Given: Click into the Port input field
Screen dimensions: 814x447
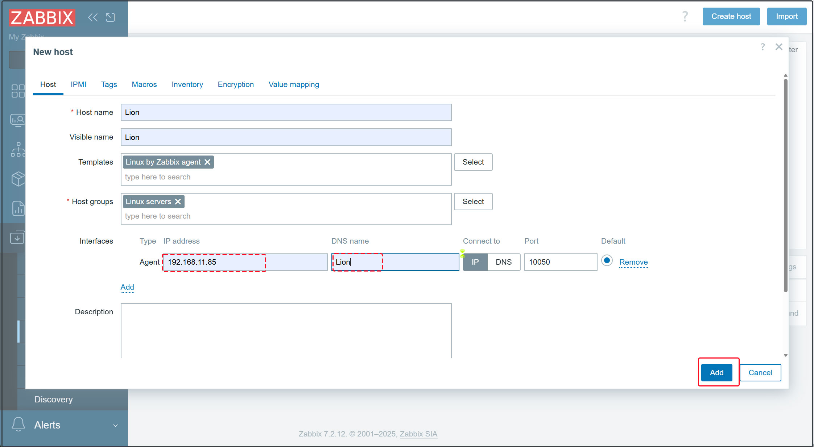Looking at the screenshot, I should click(x=560, y=262).
